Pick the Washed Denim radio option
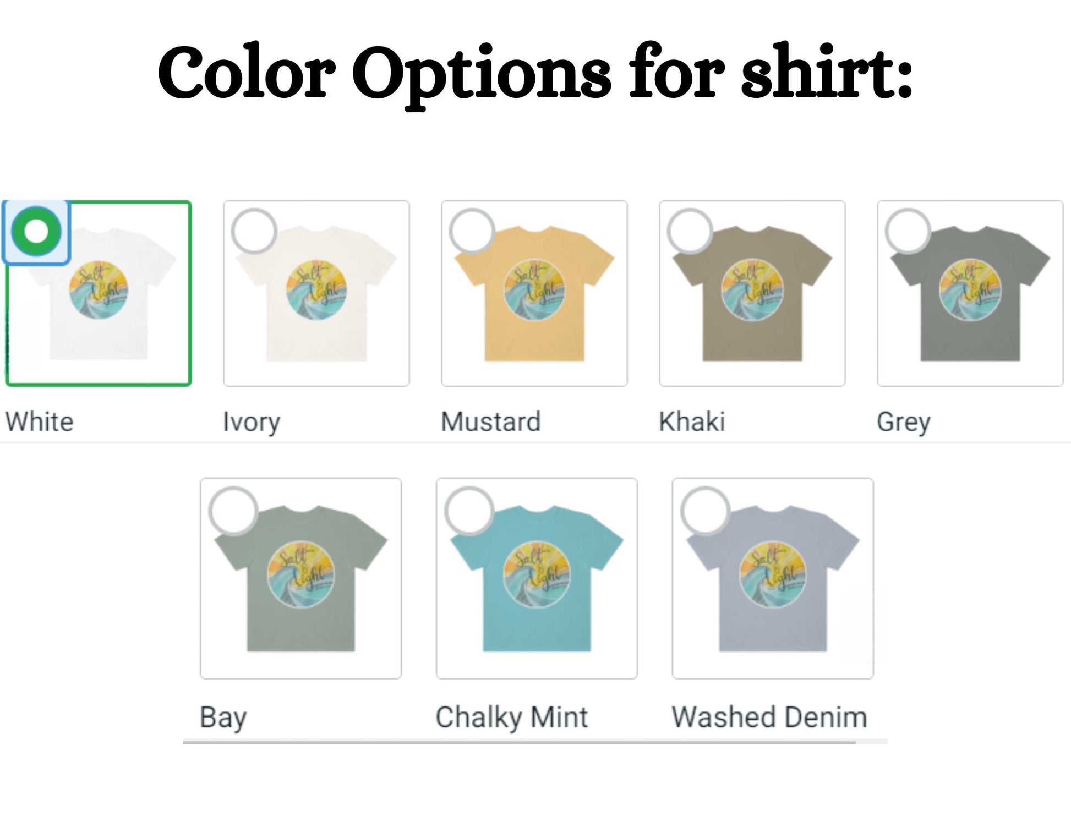Screen dimensions: 1071x827 (x=706, y=511)
